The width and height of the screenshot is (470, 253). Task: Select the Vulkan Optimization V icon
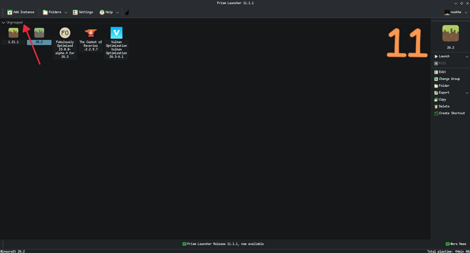pos(116,33)
